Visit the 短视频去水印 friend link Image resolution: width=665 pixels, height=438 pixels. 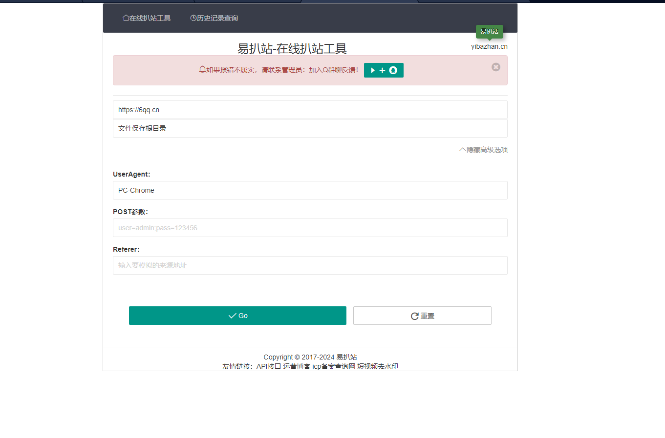(x=378, y=366)
